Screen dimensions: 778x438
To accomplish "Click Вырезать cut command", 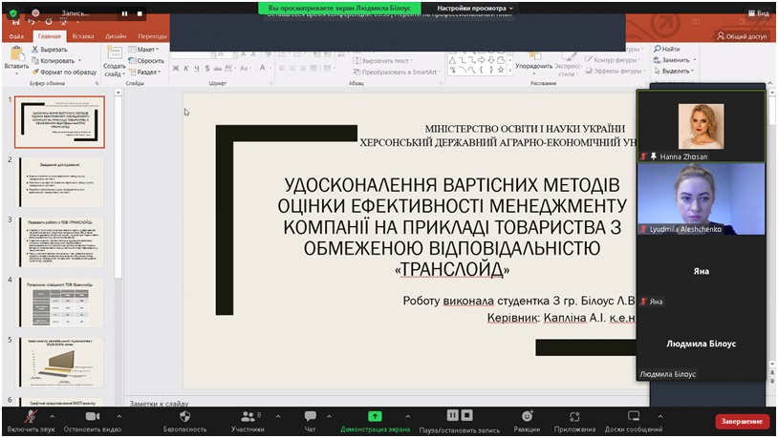I will point(49,50).
